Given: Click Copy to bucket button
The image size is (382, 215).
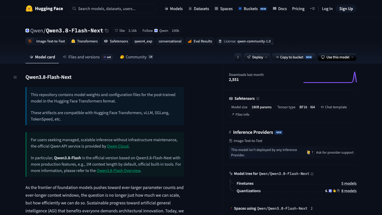Looking at the screenshot, I should pyautogui.click(x=294, y=57).
